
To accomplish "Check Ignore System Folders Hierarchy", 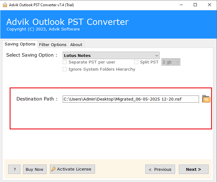I will point(65,69).
